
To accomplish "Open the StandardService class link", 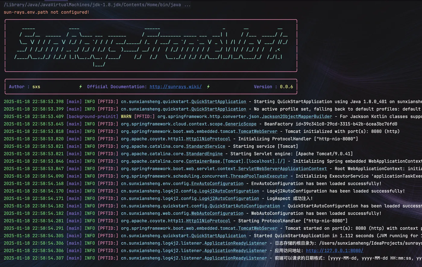I will click(206, 146).
